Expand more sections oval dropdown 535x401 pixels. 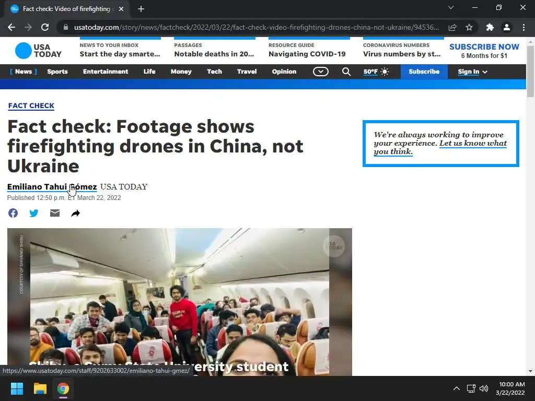pos(321,72)
